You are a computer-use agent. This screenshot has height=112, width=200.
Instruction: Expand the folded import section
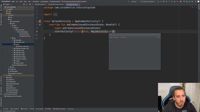(55, 14)
